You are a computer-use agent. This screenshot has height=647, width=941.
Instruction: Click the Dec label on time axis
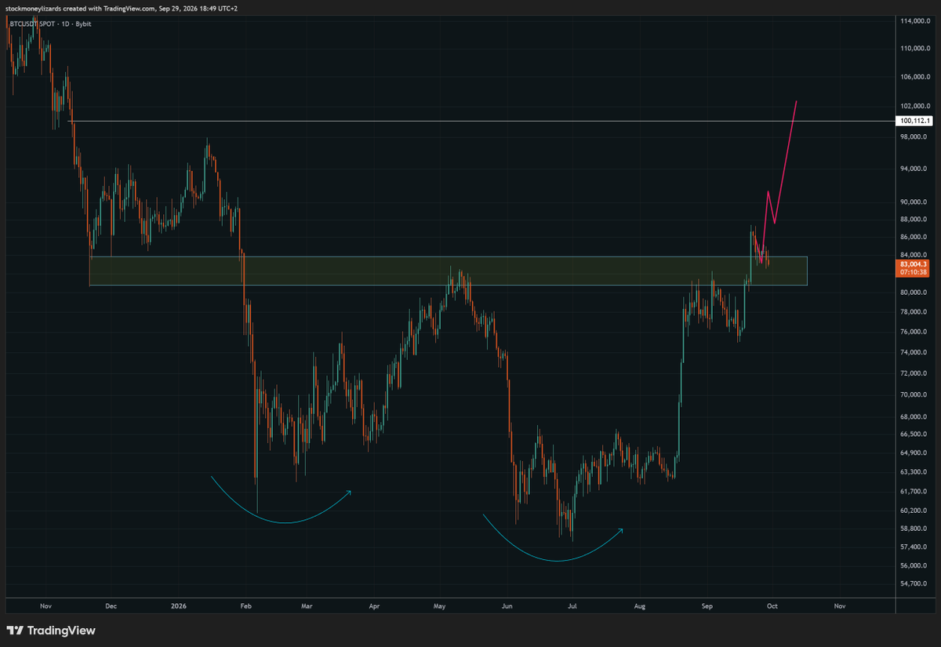point(111,606)
